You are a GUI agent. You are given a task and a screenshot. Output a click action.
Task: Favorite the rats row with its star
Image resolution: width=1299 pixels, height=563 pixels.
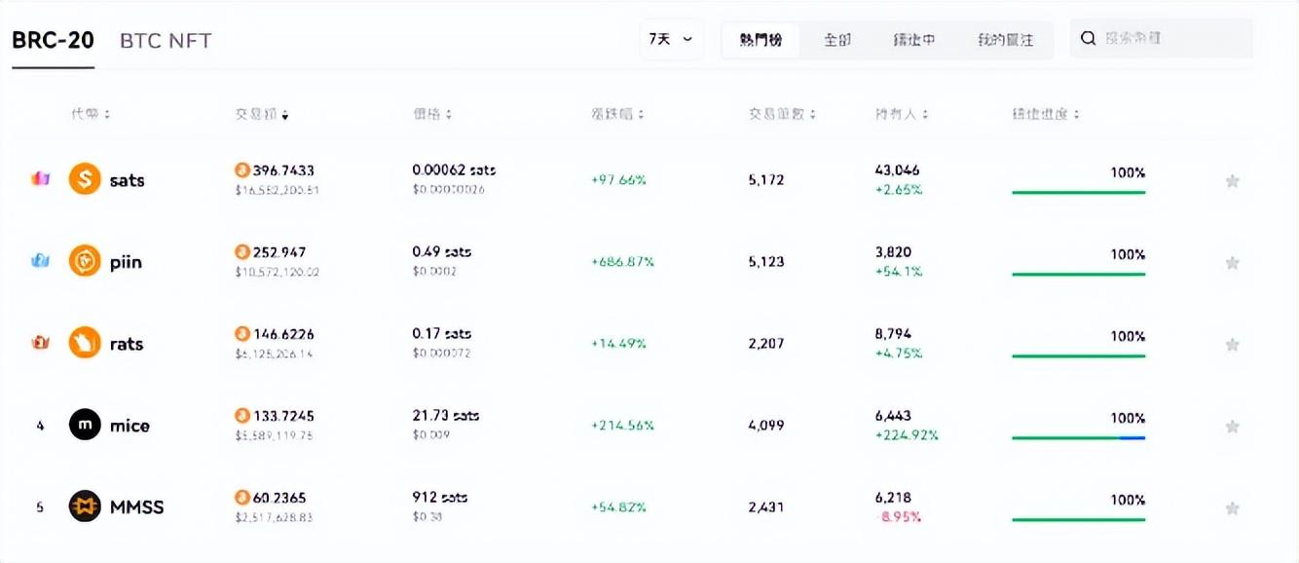[1232, 344]
